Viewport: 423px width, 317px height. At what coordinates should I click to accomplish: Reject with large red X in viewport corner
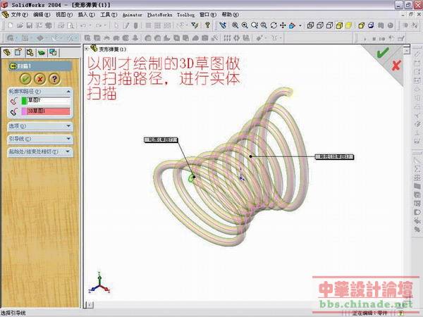(x=396, y=66)
